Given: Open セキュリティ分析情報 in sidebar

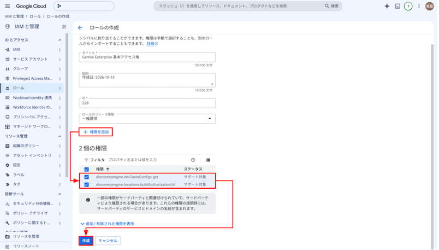Looking at the screenshot, I should [33, 204].
